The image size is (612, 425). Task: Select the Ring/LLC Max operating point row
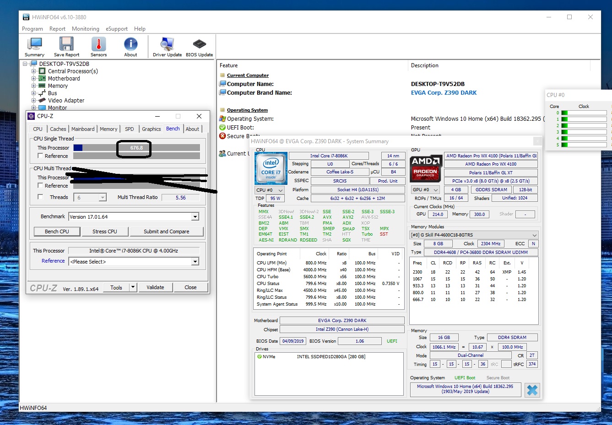328,291
